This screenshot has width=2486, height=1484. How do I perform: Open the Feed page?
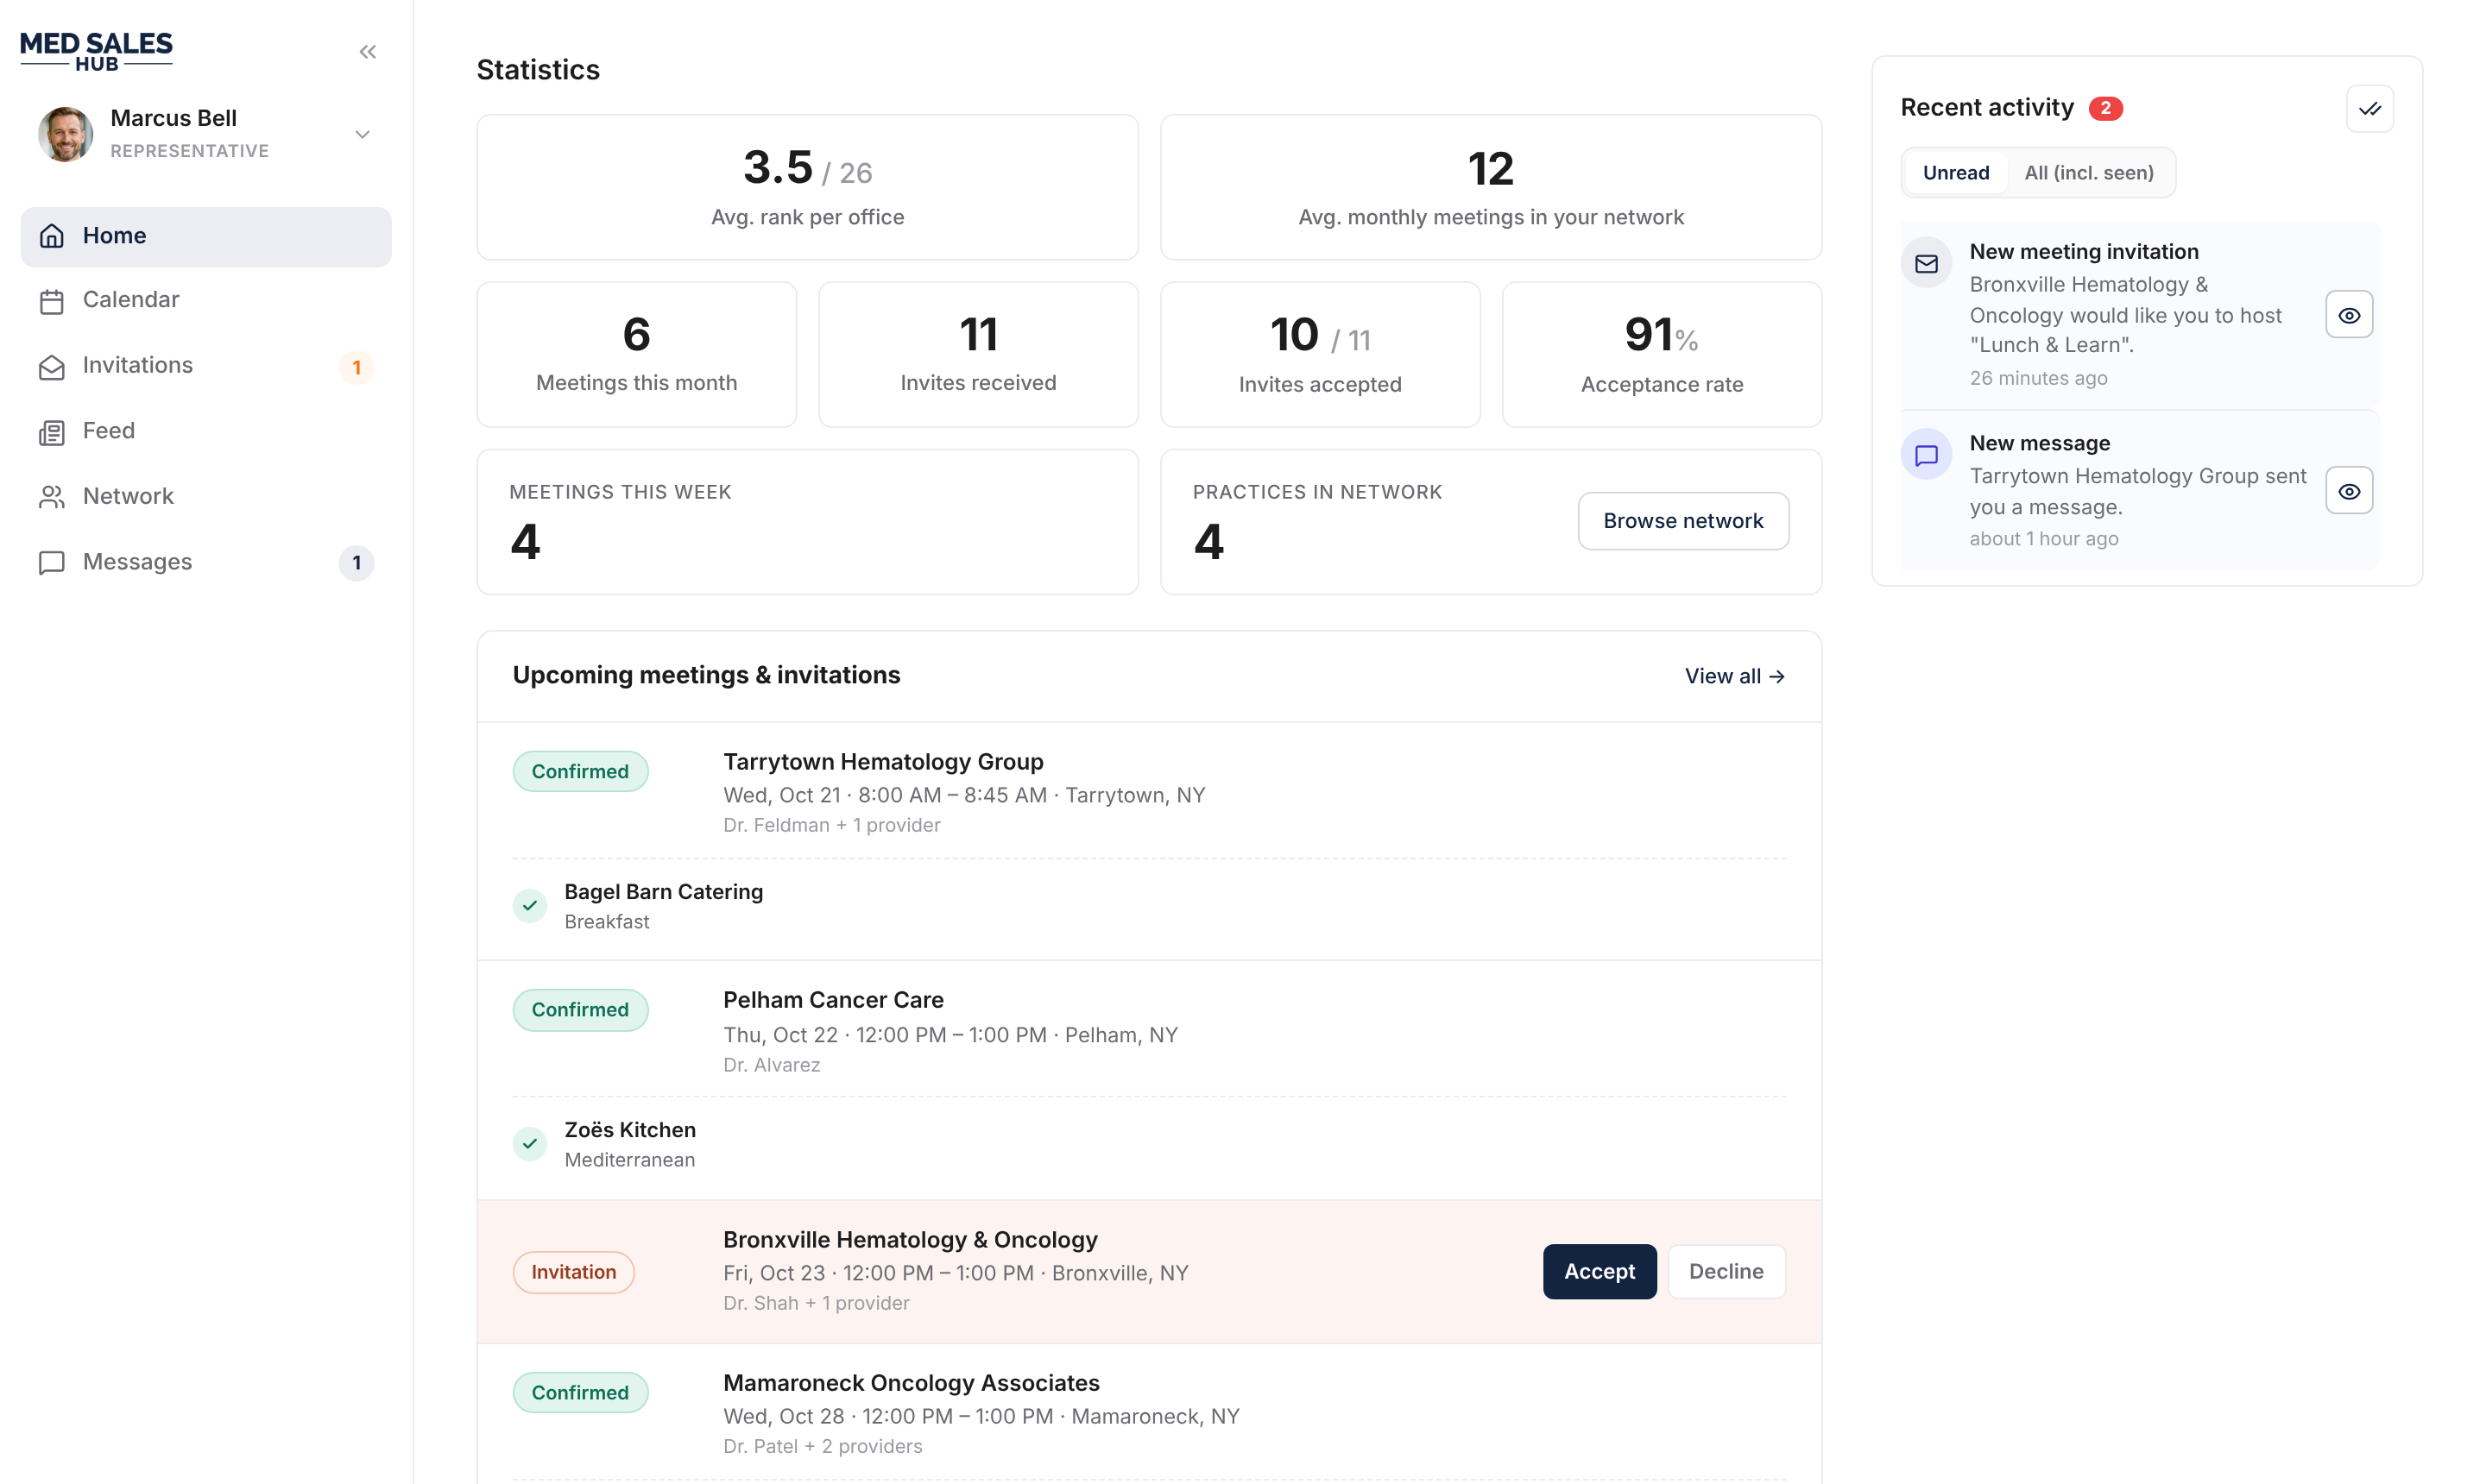206,431
